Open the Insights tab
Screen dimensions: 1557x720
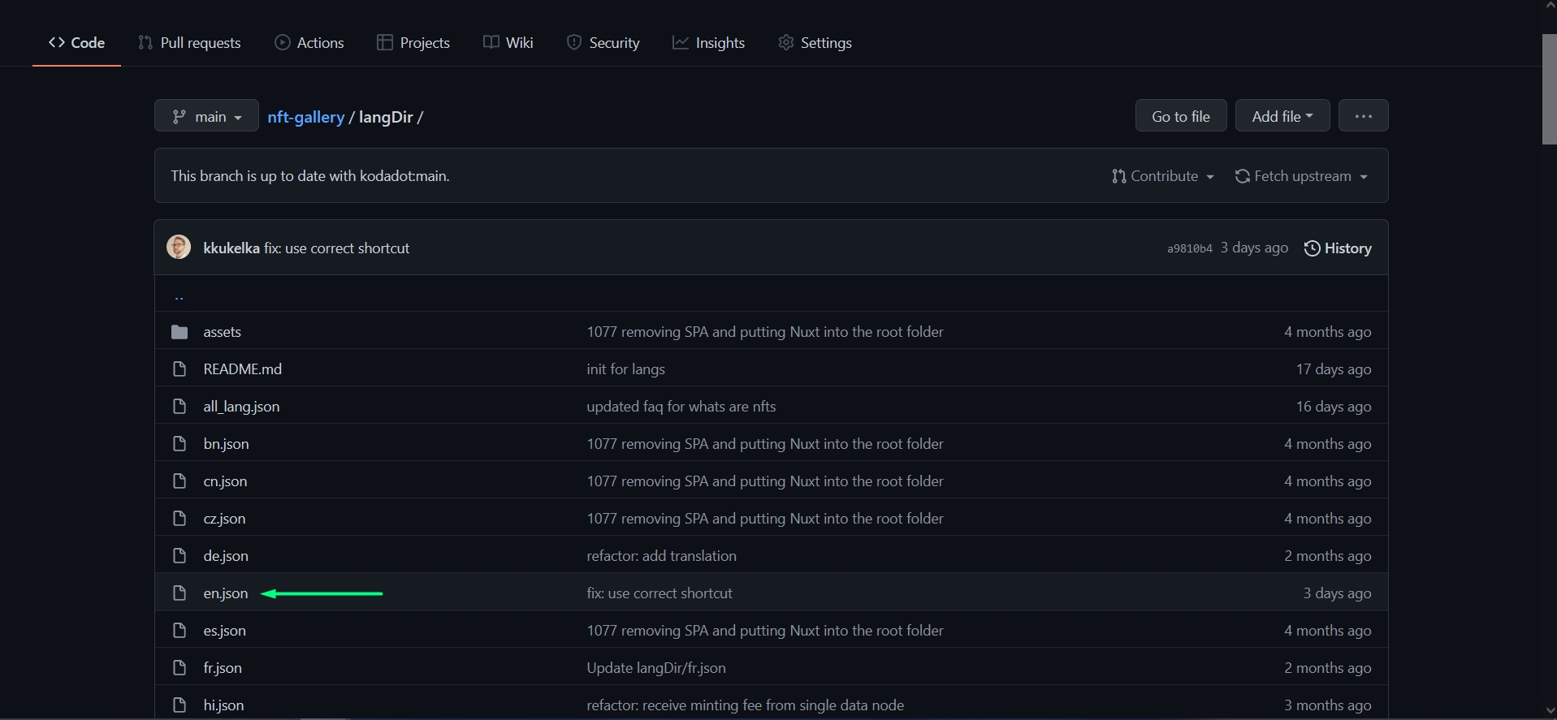point(708,43)
